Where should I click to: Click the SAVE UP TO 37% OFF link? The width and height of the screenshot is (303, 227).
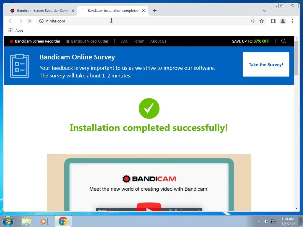pos(251,41)
